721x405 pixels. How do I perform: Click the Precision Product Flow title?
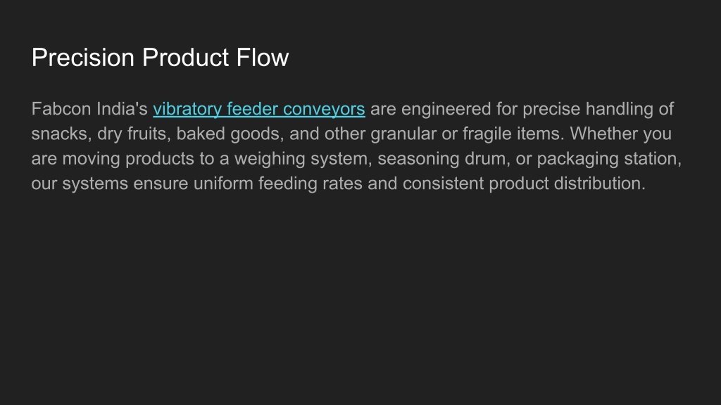coord(160,58)
